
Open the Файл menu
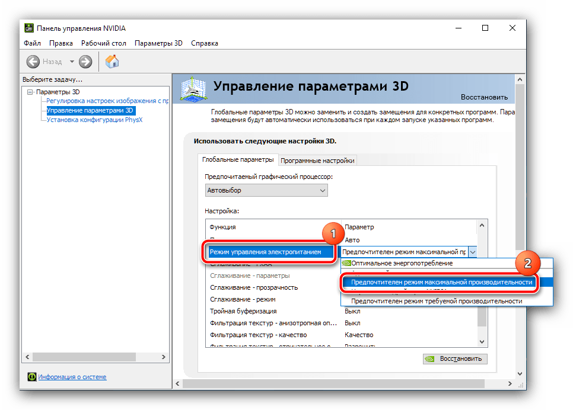coord(32,43)
